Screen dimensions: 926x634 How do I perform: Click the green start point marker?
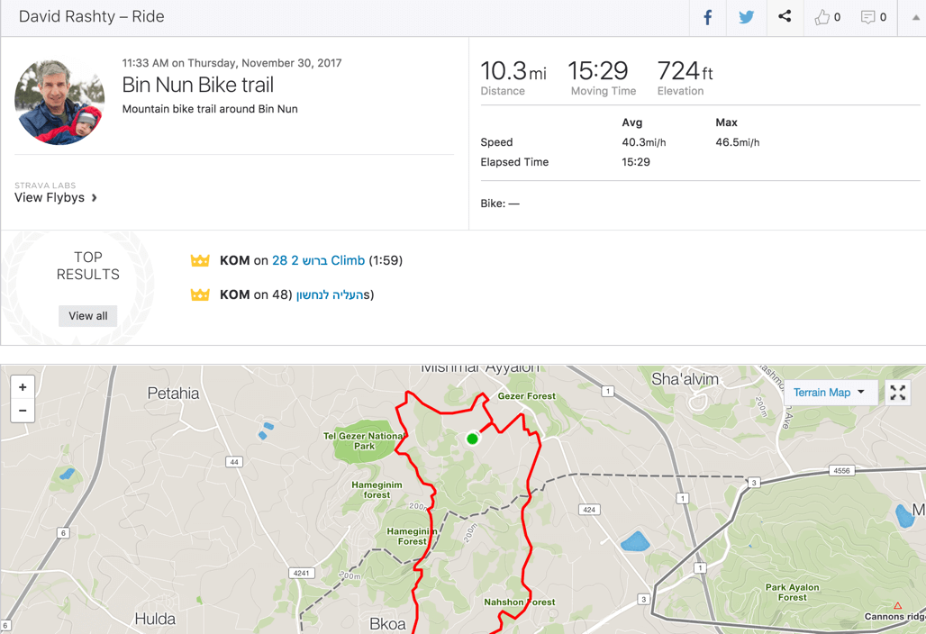[472, 439]
